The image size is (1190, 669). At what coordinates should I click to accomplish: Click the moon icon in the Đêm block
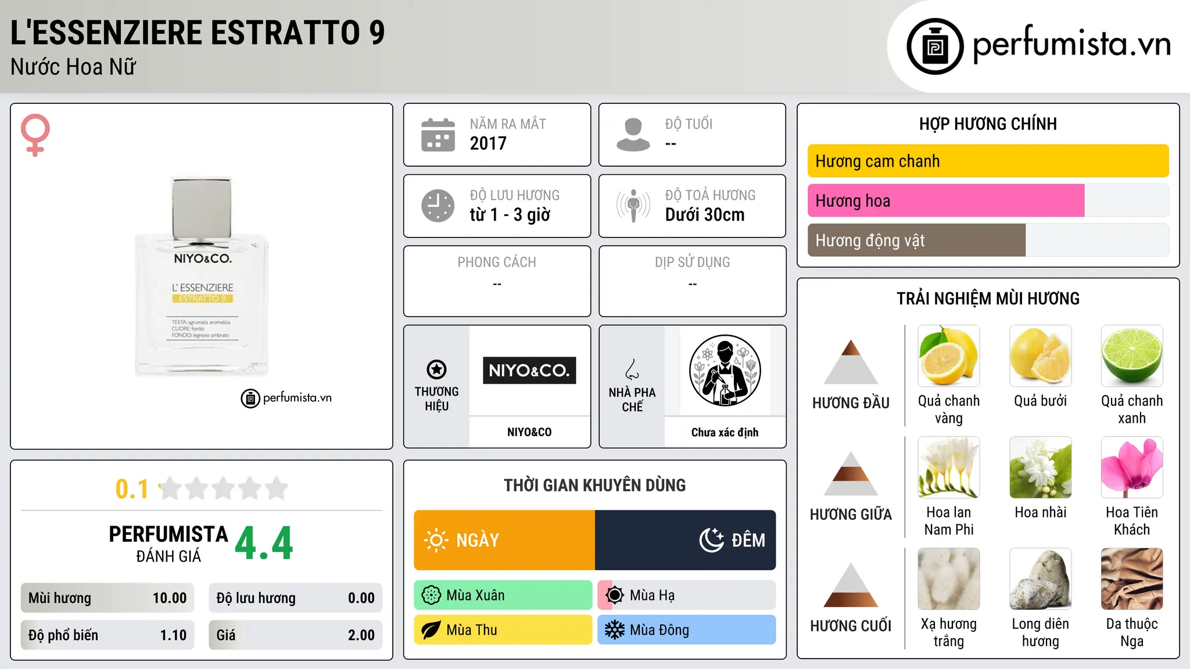point(712,540)
